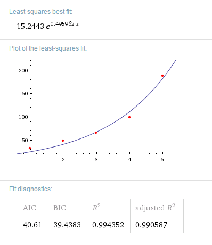Select the AIC value 40.61
This screenshot has width=212, height=245.
point(32,225)
